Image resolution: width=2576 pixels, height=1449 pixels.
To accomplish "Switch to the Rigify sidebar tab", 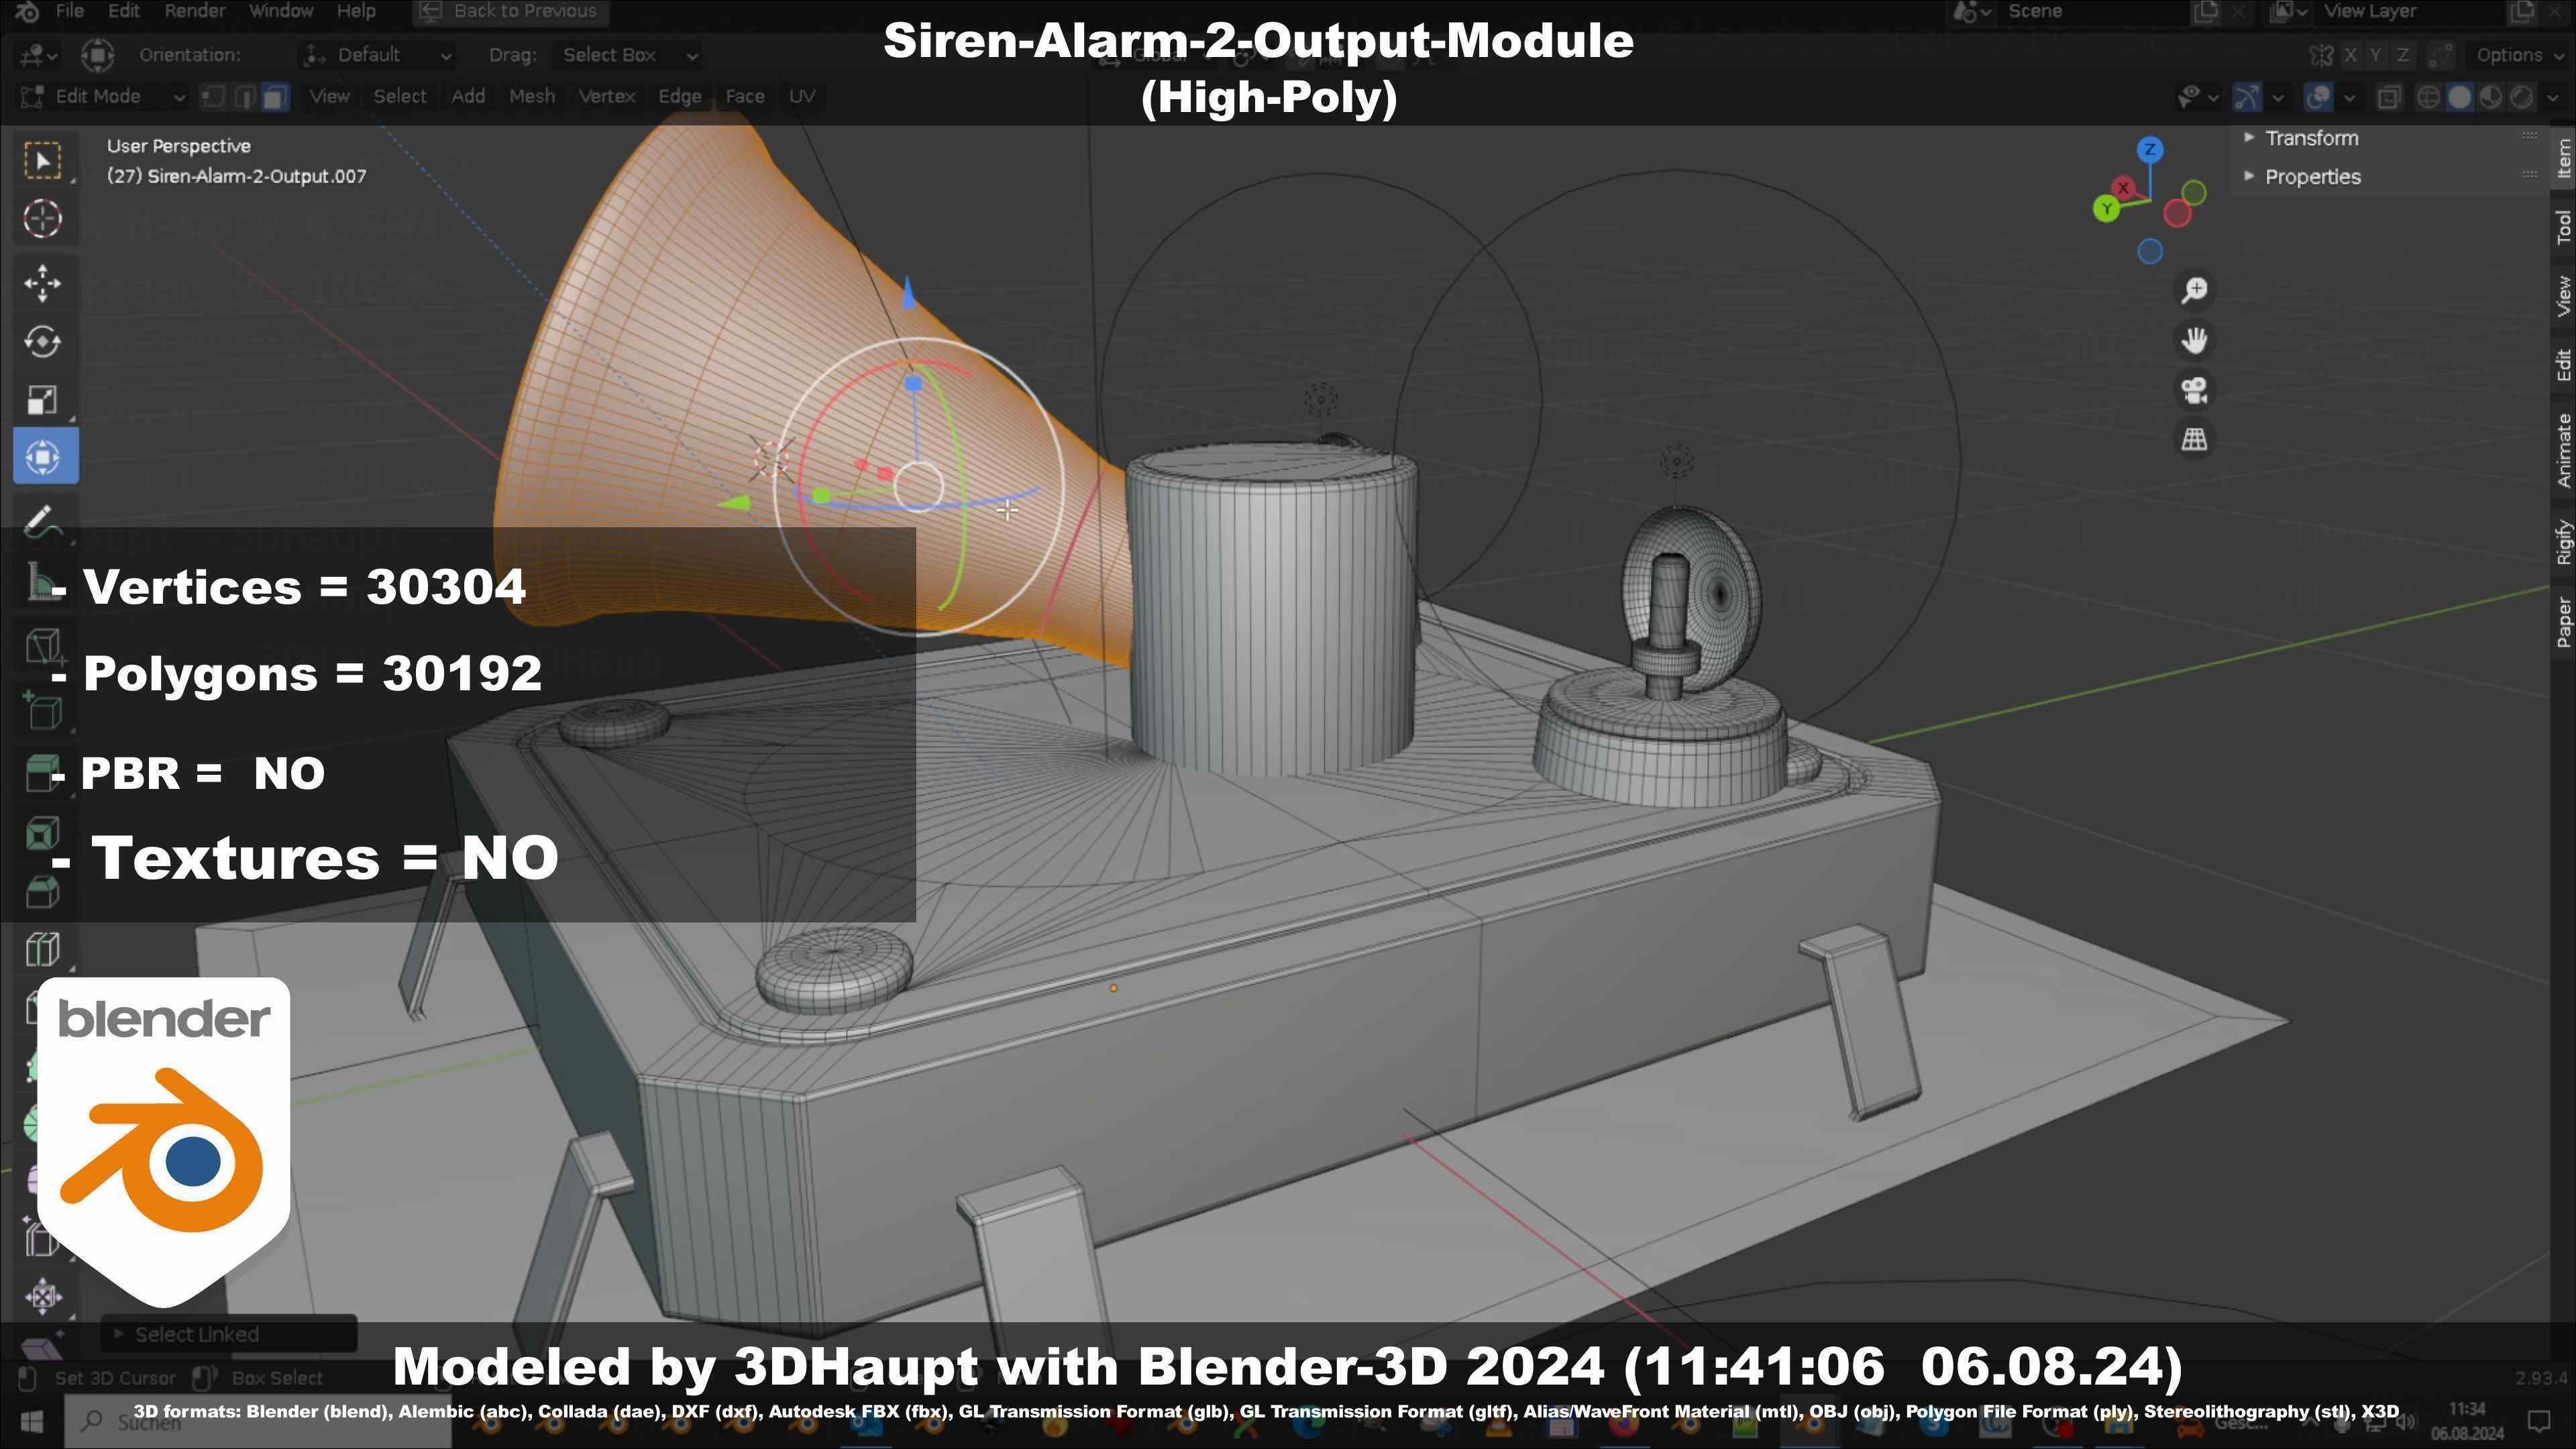I will point(2564,543).
